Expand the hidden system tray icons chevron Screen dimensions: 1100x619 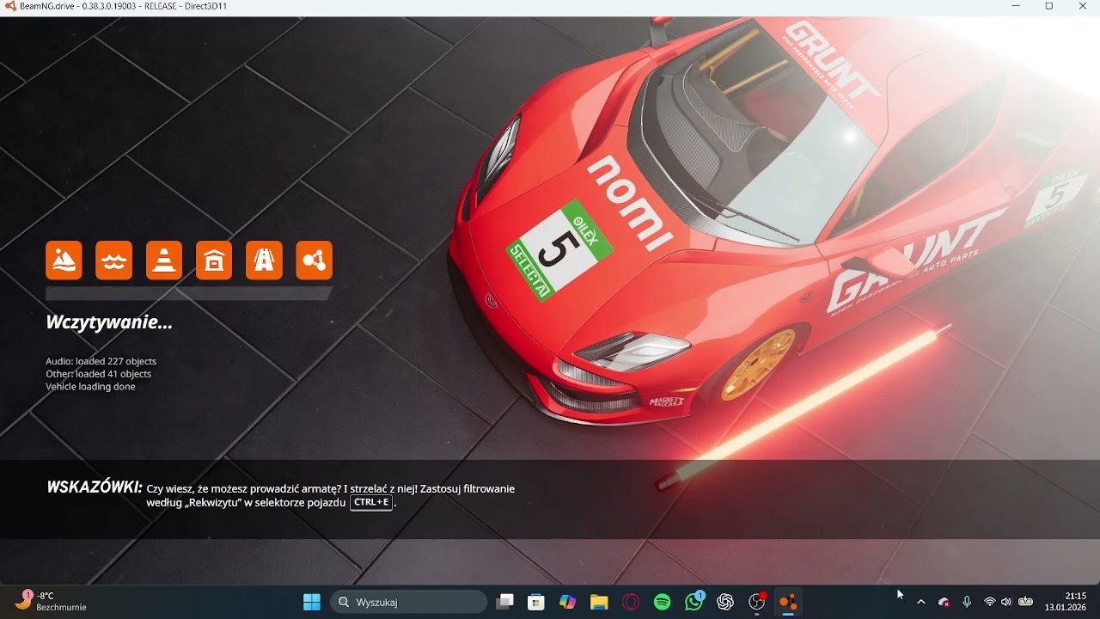pos(921,602)
